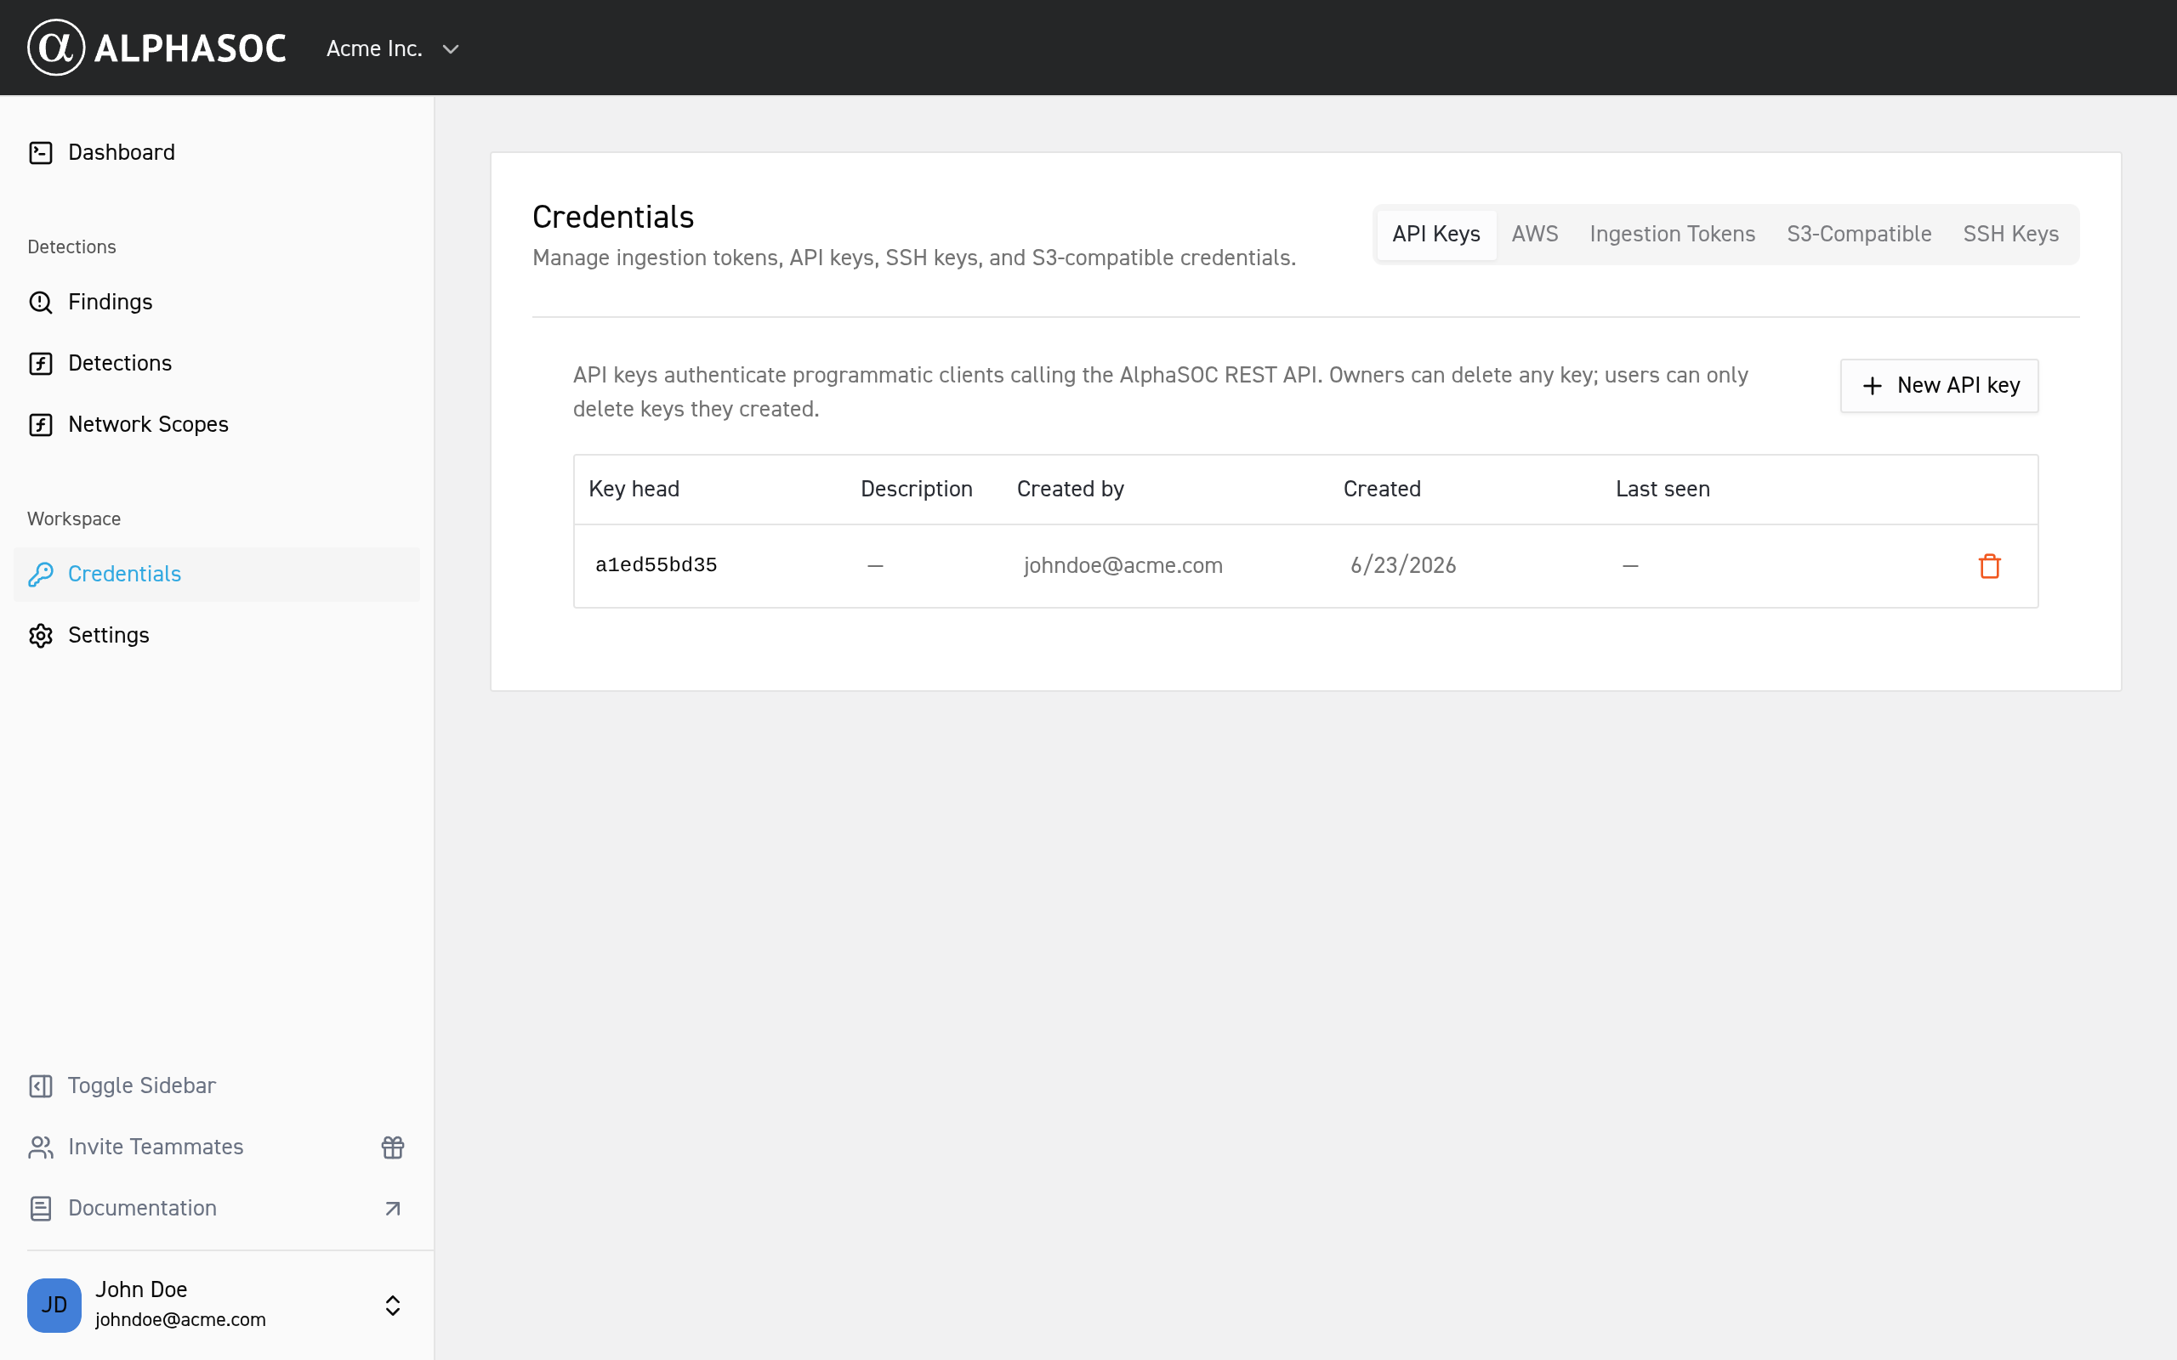The height and width of the screenshot is (1360, 2177).
Task: Click the Findings magnifier icon
Action: pos(41,303)
